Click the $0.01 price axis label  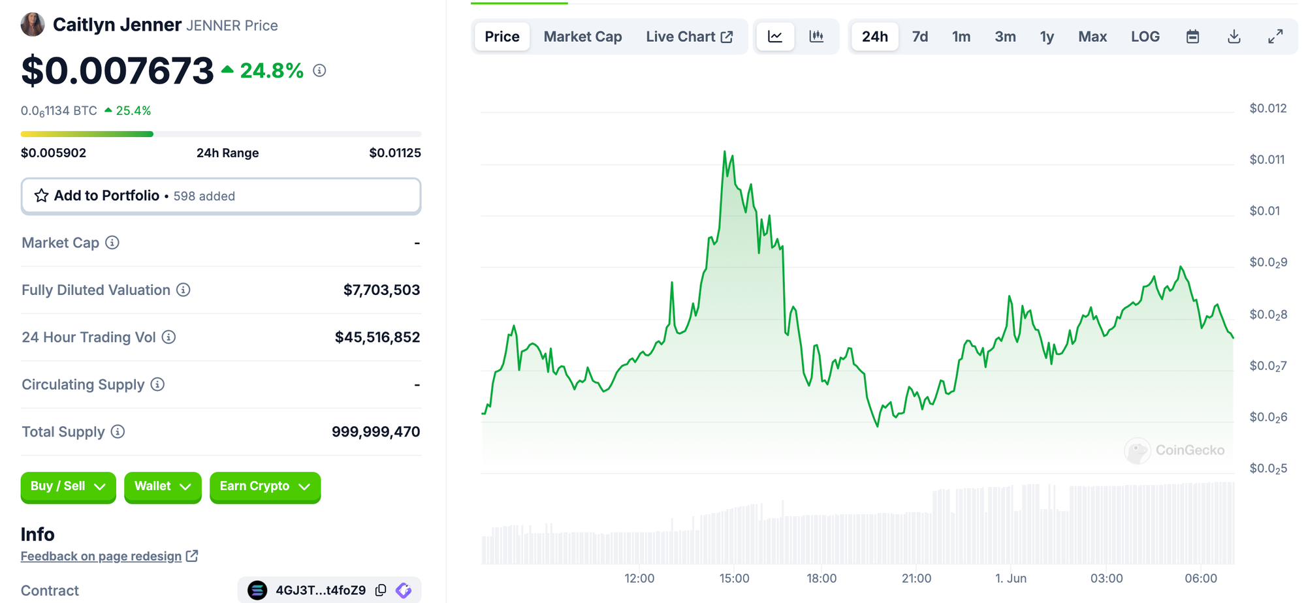[1264, 211]
